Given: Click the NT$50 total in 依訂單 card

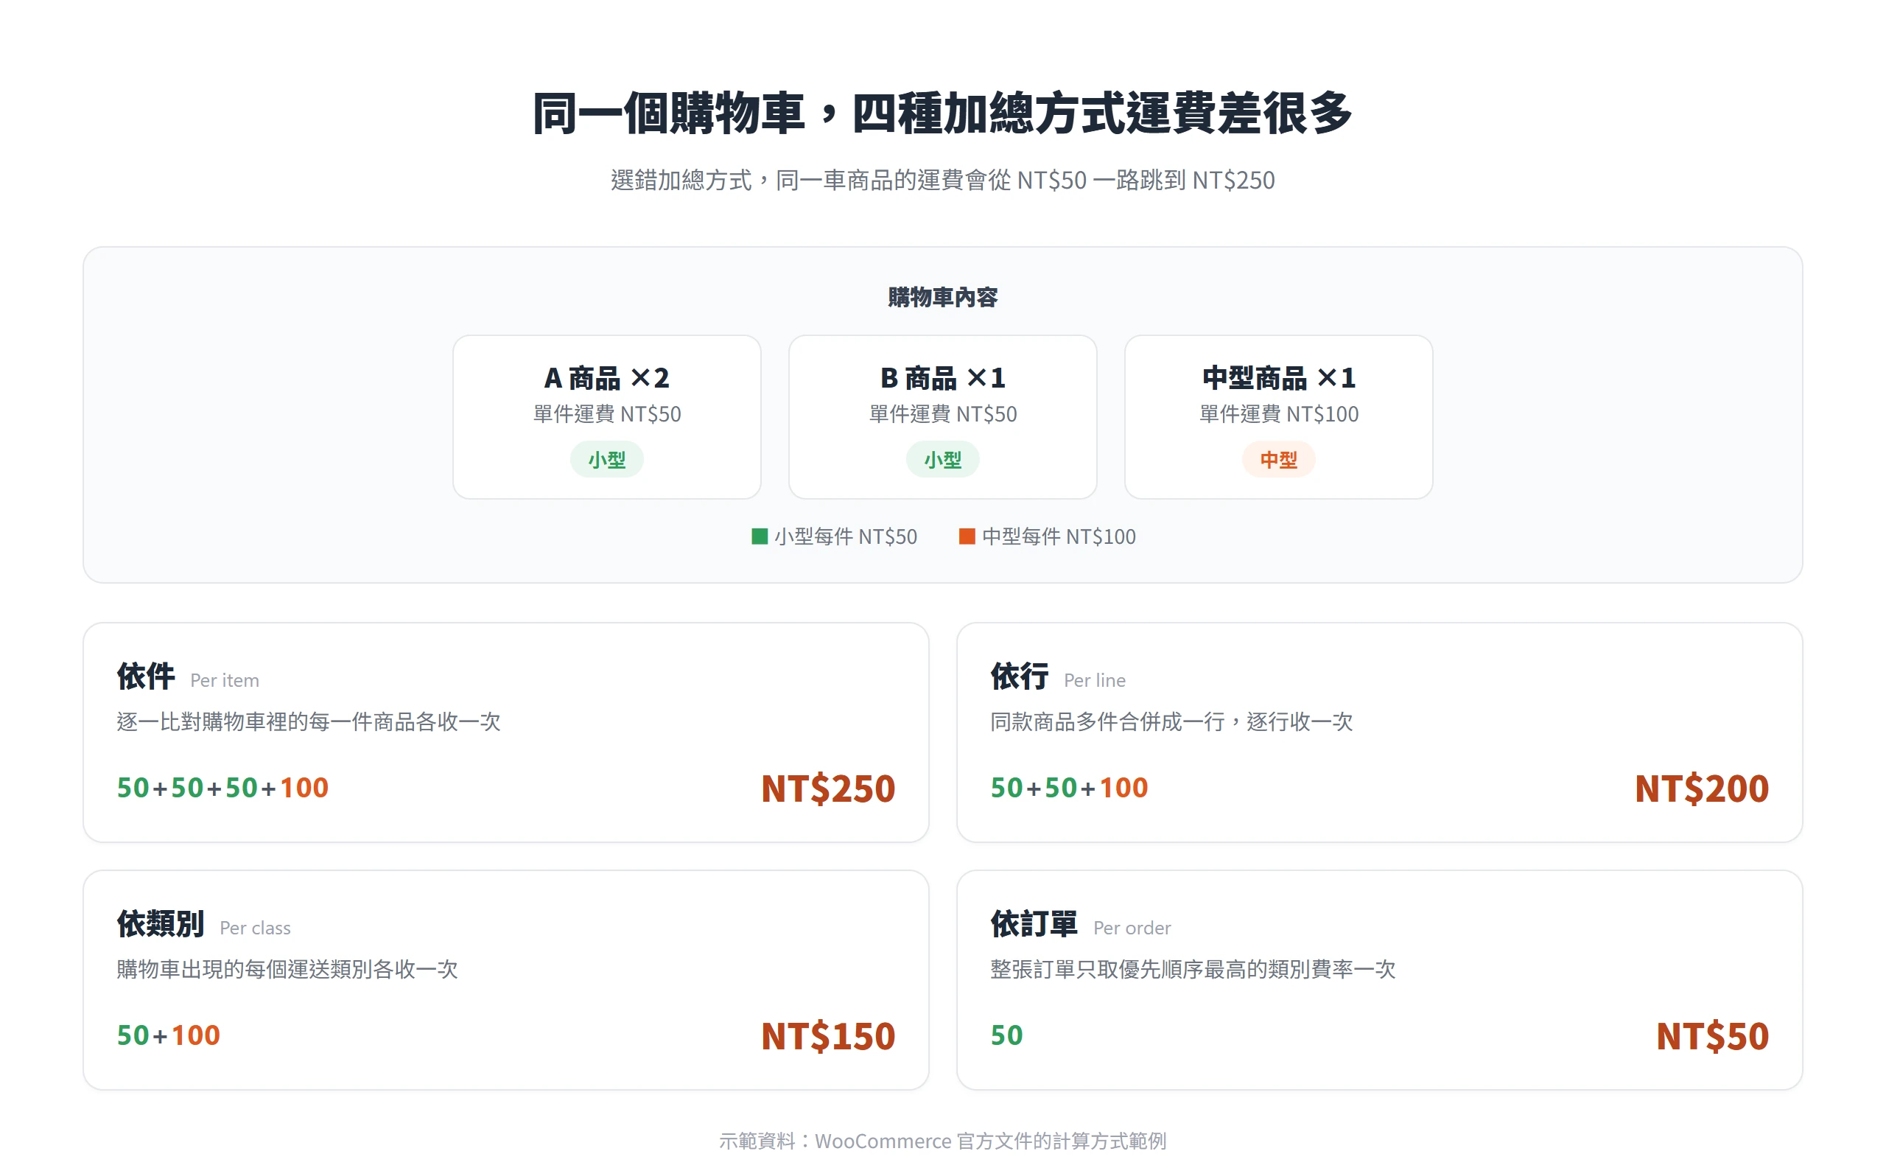Looking at the screenshot, I should [1712, 1036].
